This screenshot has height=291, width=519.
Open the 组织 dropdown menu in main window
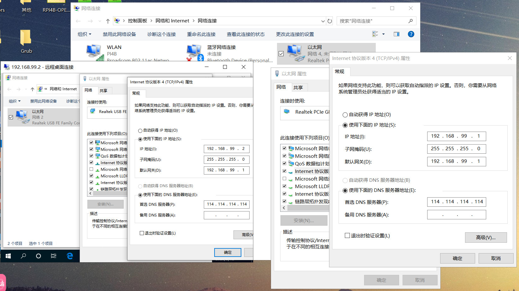pos(85,34)
